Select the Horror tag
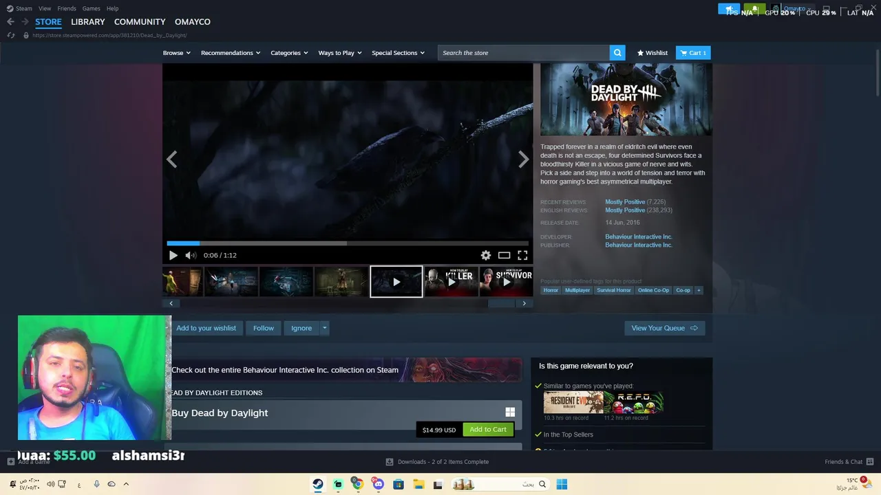 pyautogui.click(x=551, y=290)
